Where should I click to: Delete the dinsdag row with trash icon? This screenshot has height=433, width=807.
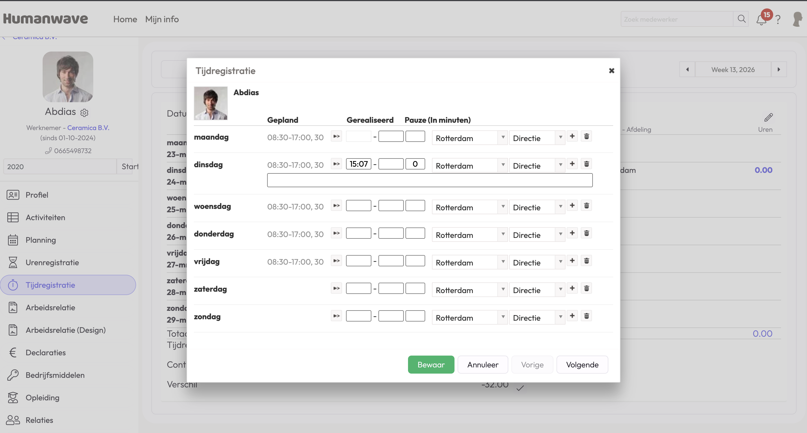(586, 164)
